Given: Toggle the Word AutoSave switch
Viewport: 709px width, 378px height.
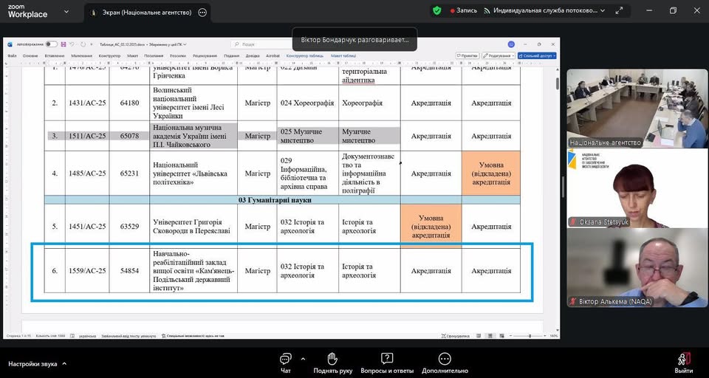Looking at the screenshot, I should click(x=51, y=44).
